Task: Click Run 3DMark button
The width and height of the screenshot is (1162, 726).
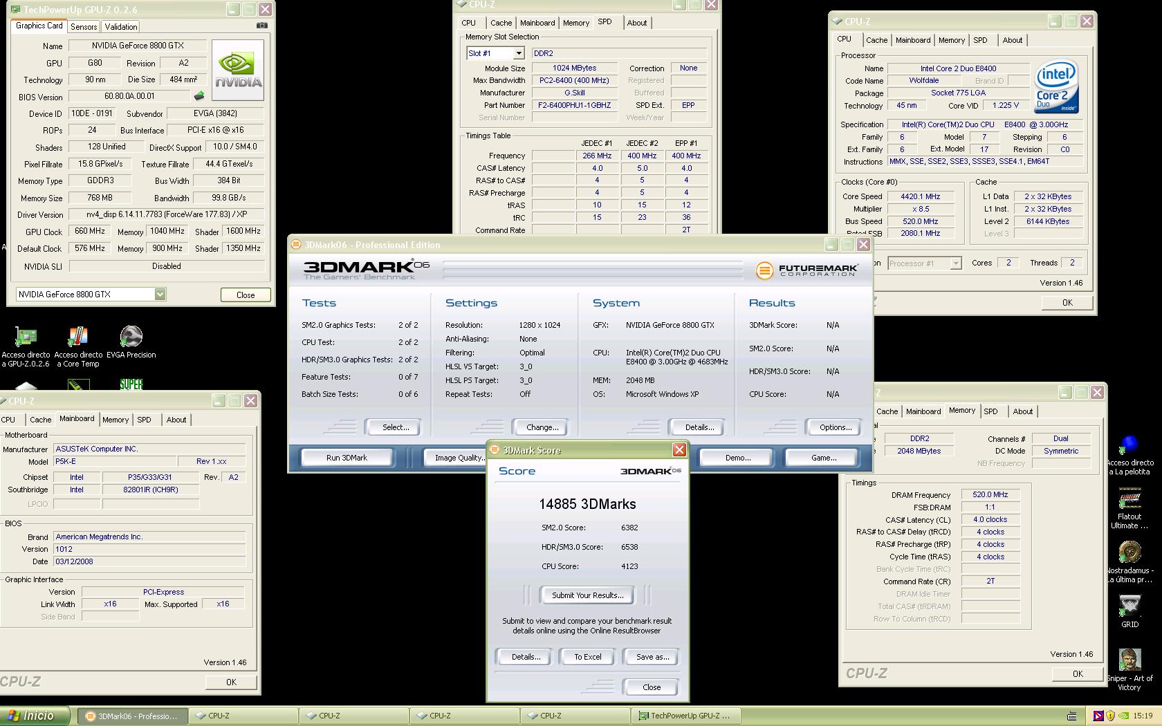Action: pyautogui.click(x=347, y=458)
